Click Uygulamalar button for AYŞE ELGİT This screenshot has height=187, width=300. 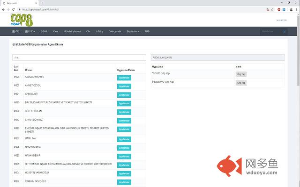click(124, 95)
